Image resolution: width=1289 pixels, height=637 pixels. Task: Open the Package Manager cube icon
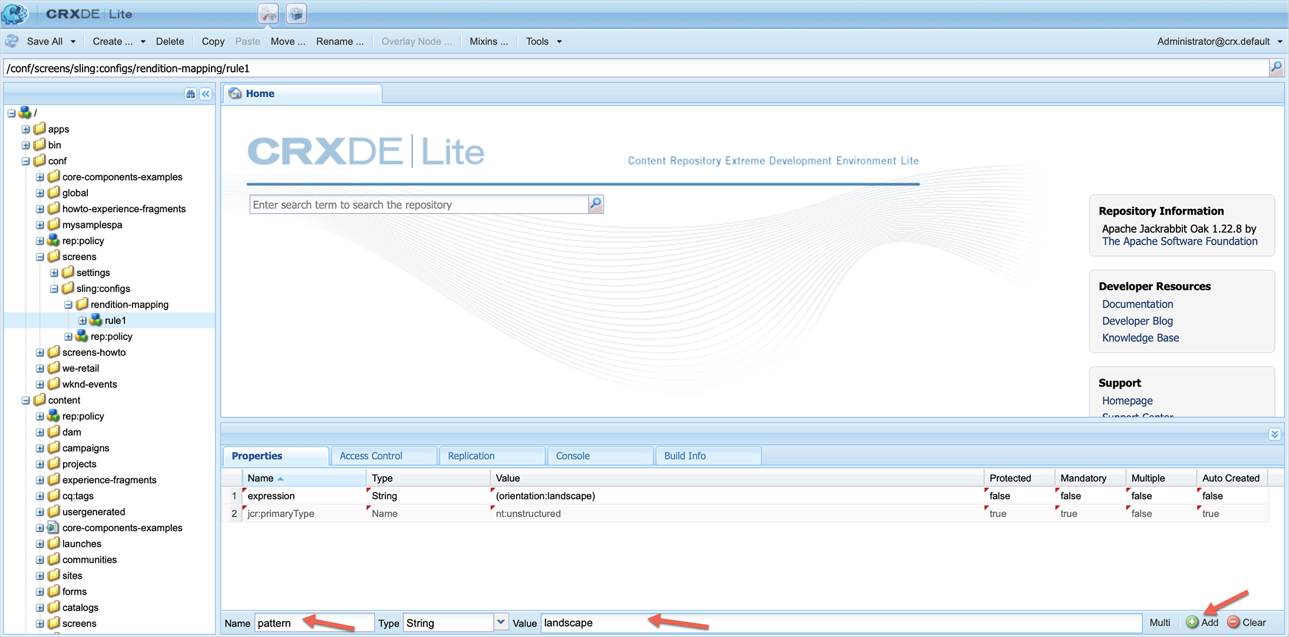coord(296,14)
